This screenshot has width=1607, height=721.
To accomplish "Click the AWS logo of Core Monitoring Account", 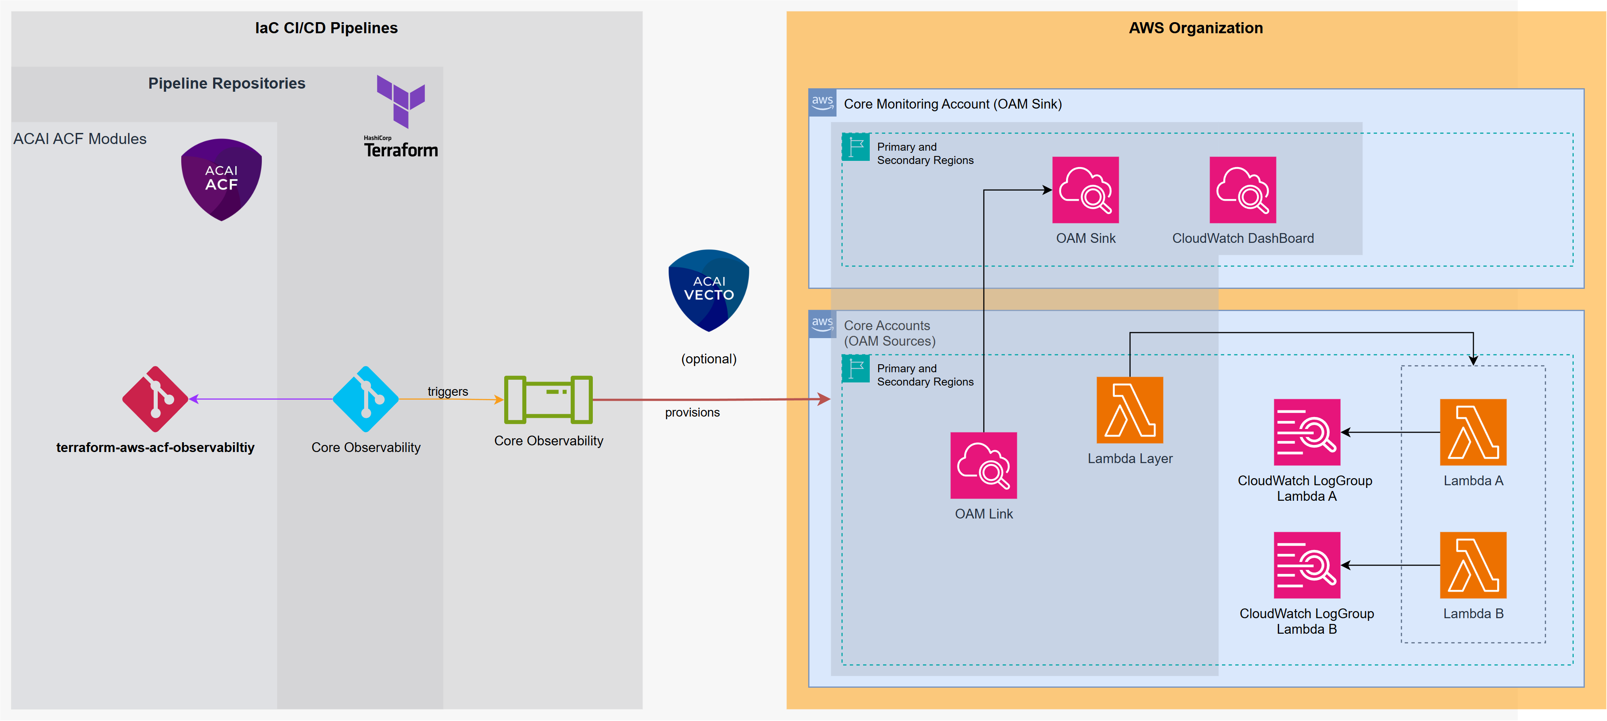I will click(822, 102).
